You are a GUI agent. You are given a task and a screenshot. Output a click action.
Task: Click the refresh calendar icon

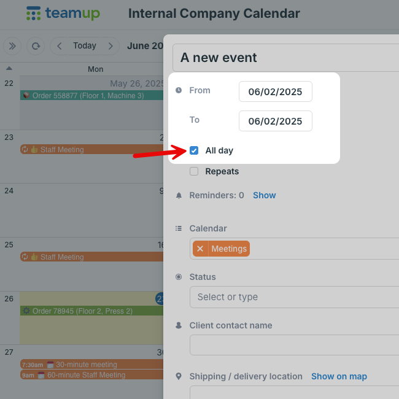pyautogui.click(x=36, y=46)
